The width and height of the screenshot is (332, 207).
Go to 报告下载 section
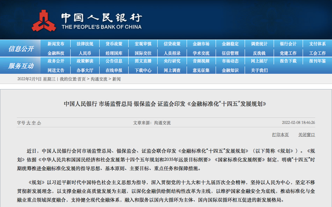(288, 61)
